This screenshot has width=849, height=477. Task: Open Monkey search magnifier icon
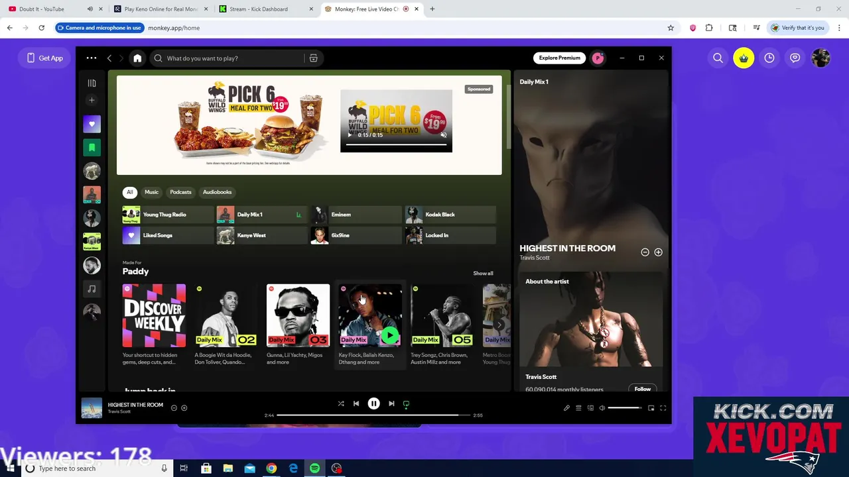(x=718, y=58)
